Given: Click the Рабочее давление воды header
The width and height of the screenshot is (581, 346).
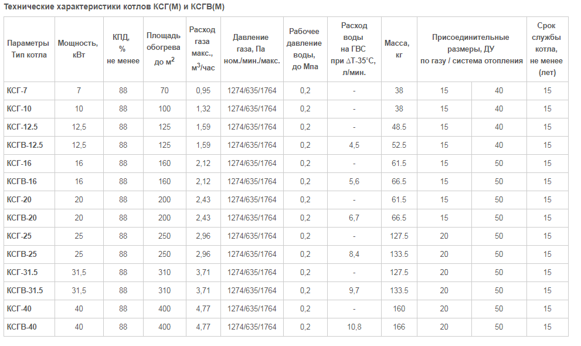Looking at the screenshot, I should point(305,49).
